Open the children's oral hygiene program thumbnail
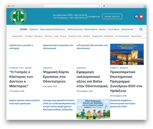 pos(93,109)
